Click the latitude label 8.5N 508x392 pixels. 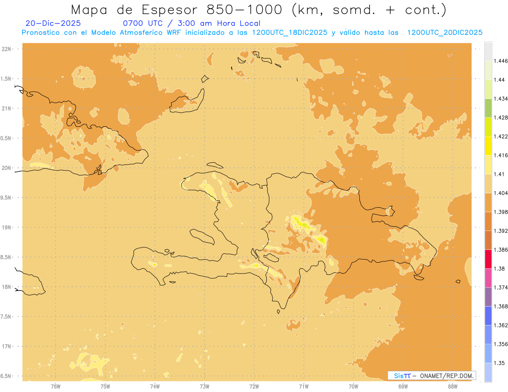(x=6, y=257)
